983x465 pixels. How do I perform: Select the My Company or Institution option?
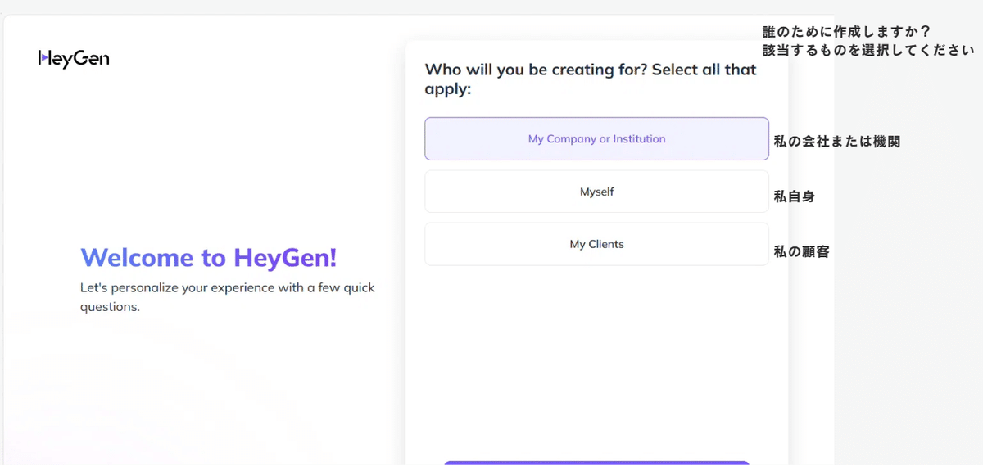tap(596, 139)
